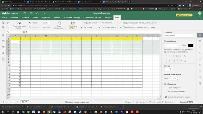Image resolution: width=203 pixels, height=114 pixels.
Task: Open spellcheck icon in left sidebar
Action: point(3,47)
